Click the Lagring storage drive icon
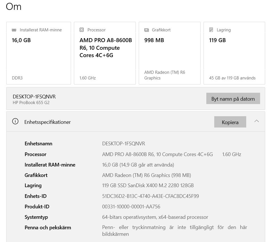 [x=211, y=30]
